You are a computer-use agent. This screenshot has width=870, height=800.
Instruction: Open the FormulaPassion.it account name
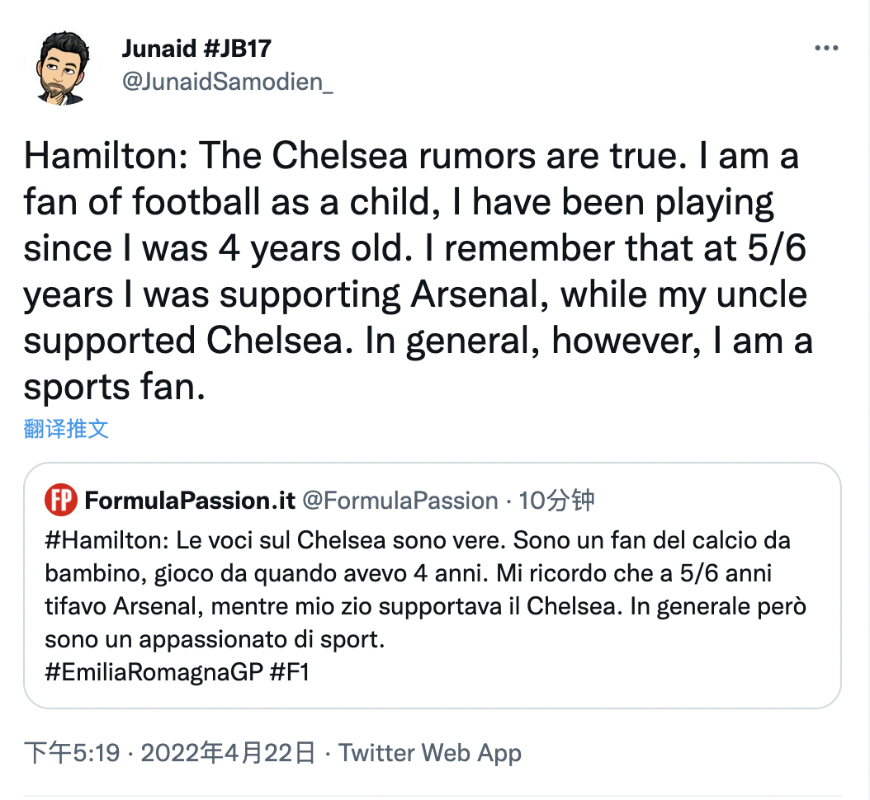(x=187, y=501)
